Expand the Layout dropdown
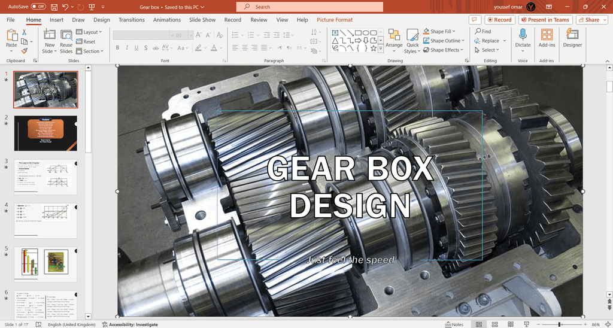This screenshot has height=328, width=613. pos(89,32)
